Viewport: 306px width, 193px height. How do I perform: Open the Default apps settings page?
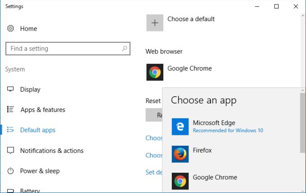(x=38, y=130)
